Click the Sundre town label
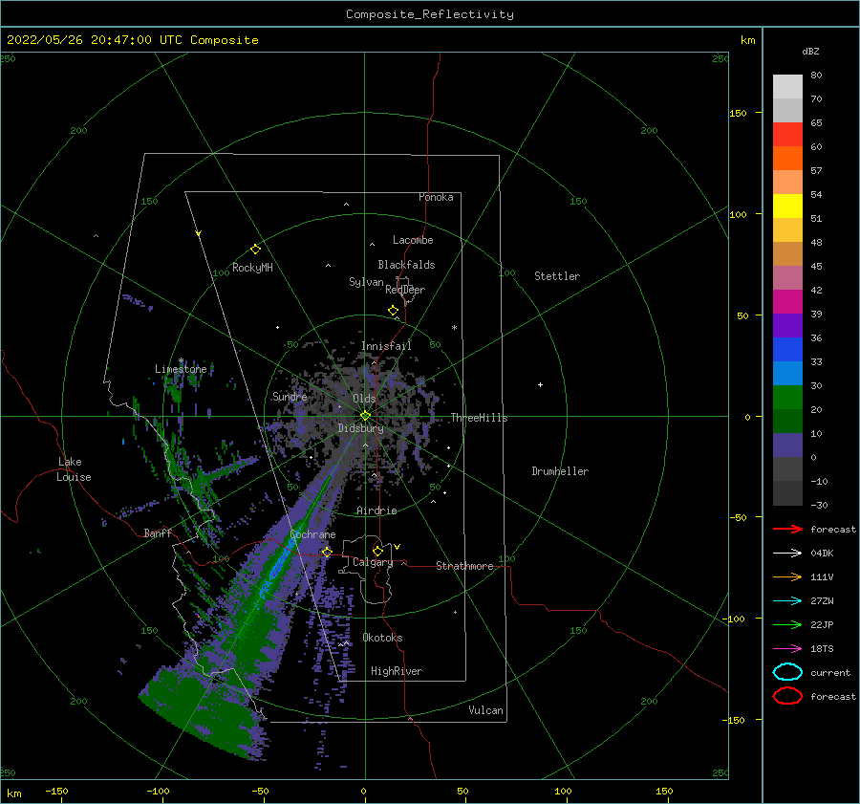Image resolution: width=860 pixels, height=804 pixels. [x=290, y=396]
